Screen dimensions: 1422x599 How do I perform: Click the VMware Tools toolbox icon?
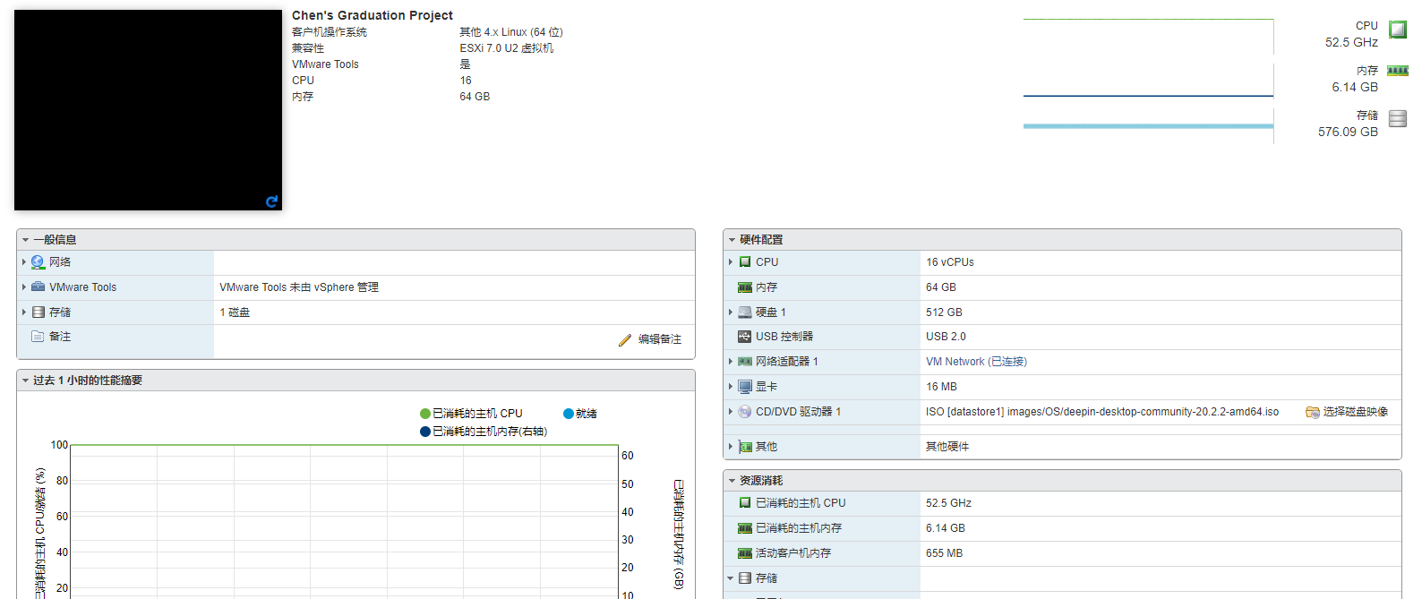click(38, 287)
